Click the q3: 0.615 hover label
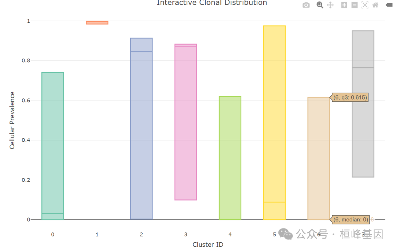The width and height of the screenshot is (396, 250). [350, 98]
